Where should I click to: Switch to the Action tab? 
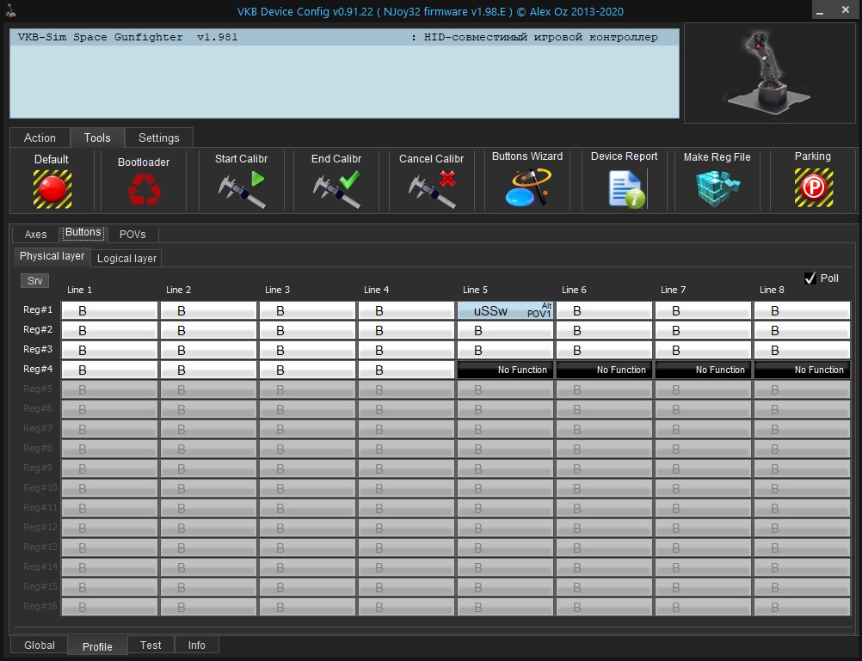(x=40, y=138)
